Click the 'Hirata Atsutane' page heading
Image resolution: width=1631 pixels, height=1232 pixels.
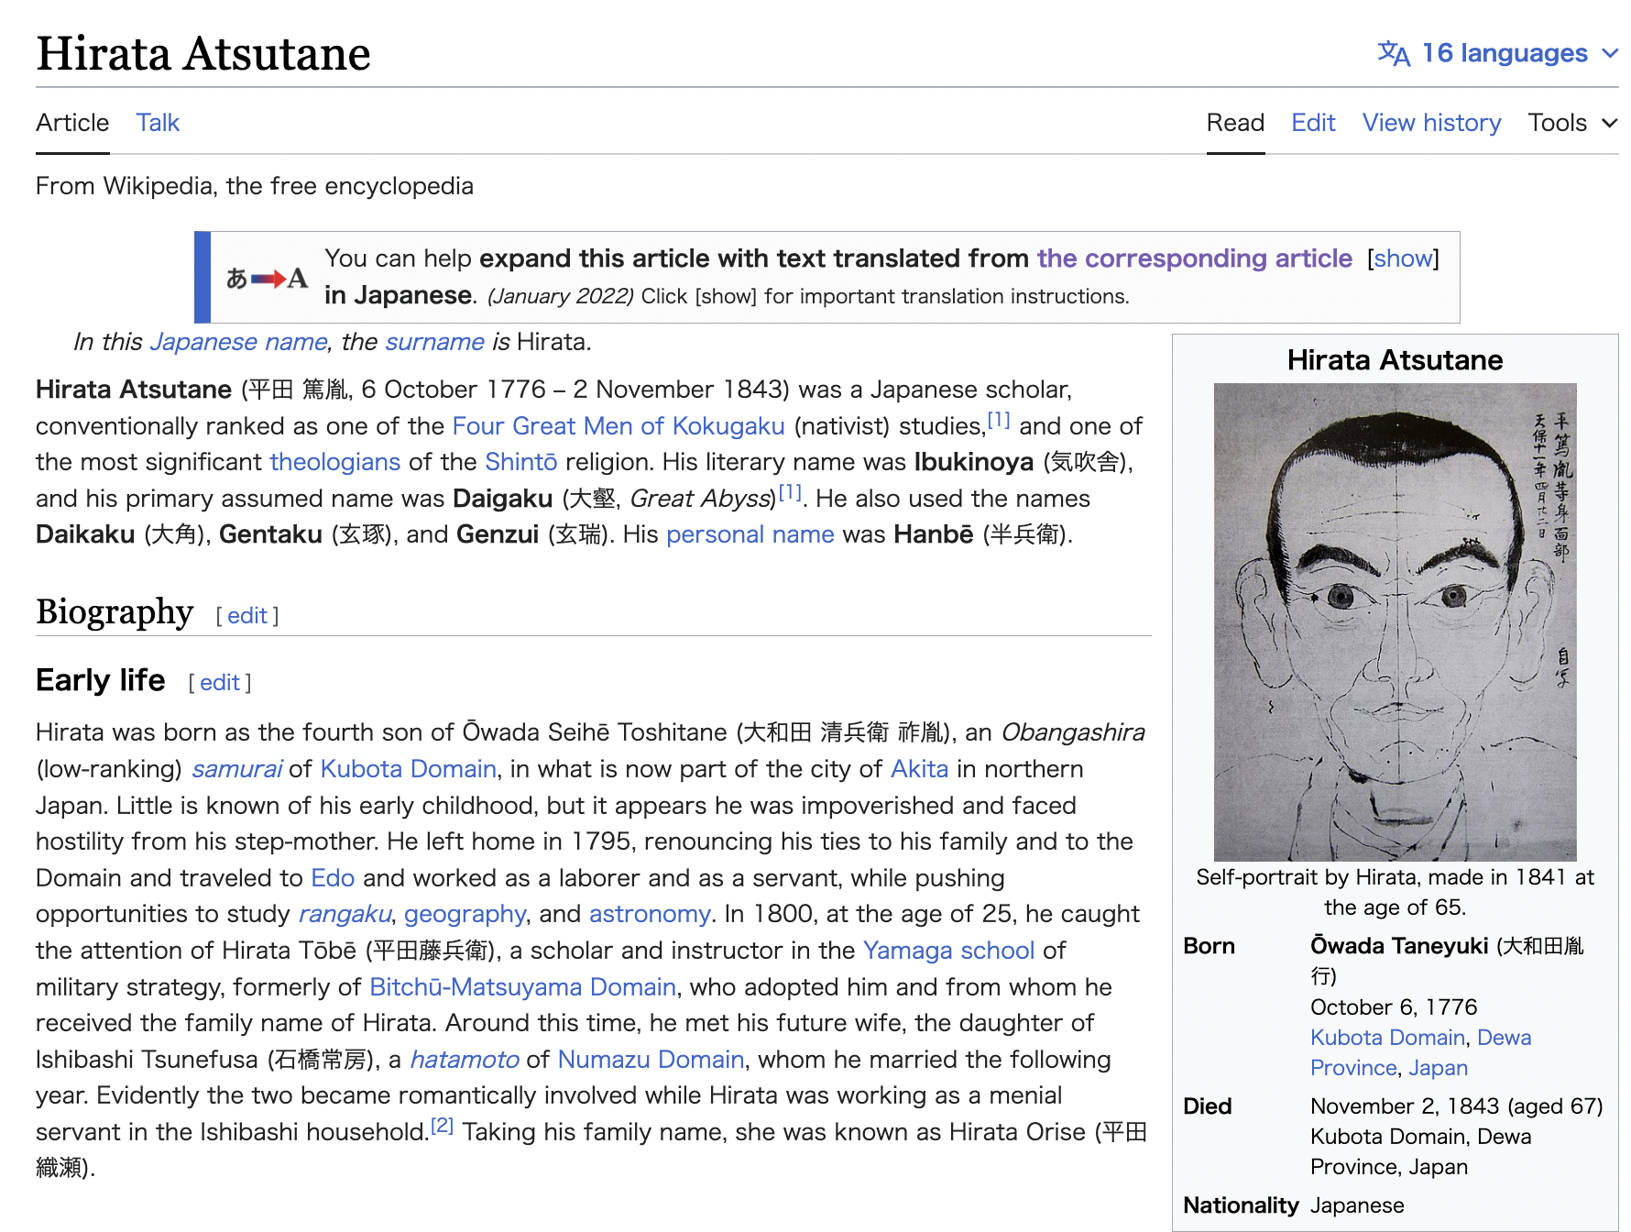203,53
